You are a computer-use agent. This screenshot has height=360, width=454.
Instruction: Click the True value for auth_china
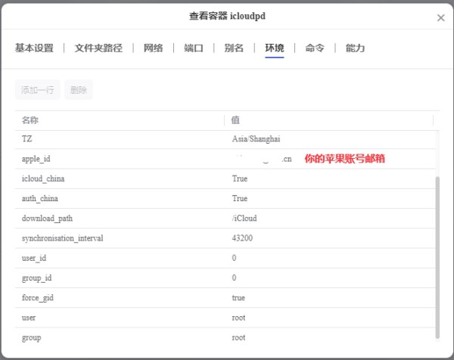[x=240, y=198]
